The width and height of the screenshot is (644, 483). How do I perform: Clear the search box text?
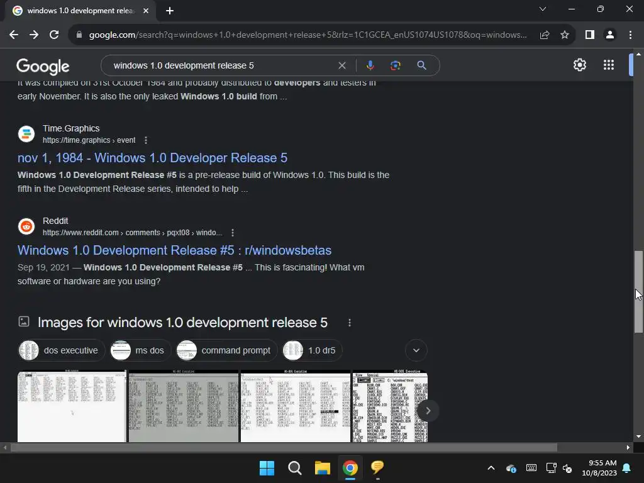(x=341, y=65)
